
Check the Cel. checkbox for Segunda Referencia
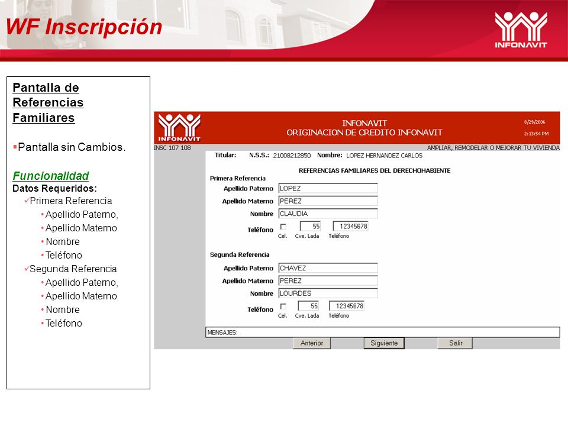tap(283, 306)
